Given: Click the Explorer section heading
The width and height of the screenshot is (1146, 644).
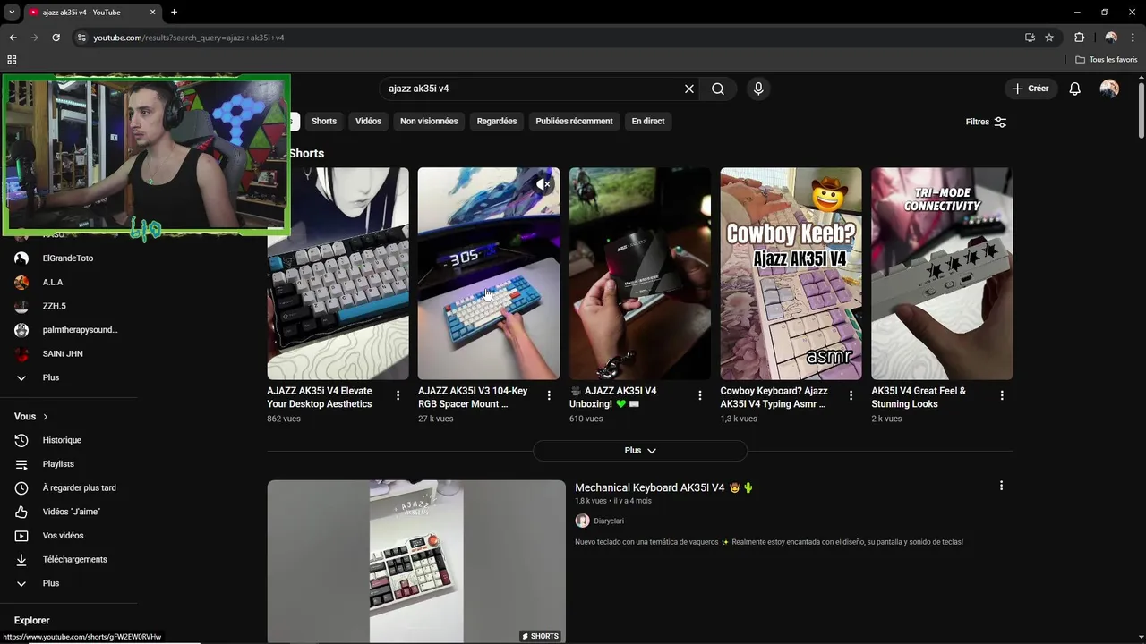Looking at the screenshot, I should (x=32, y=621).
